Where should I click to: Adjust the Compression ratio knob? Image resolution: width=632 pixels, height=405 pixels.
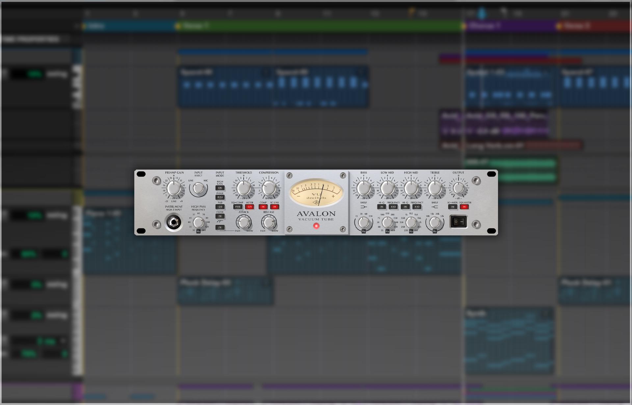point(269,188)
